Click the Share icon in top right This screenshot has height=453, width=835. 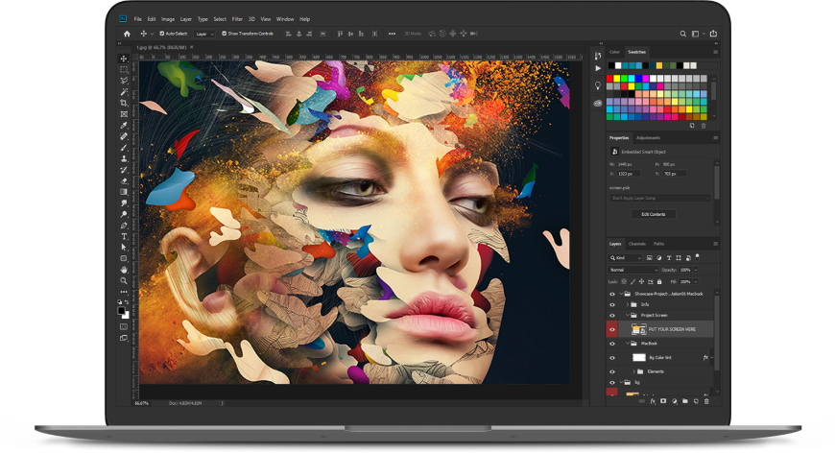pos(713,34)
